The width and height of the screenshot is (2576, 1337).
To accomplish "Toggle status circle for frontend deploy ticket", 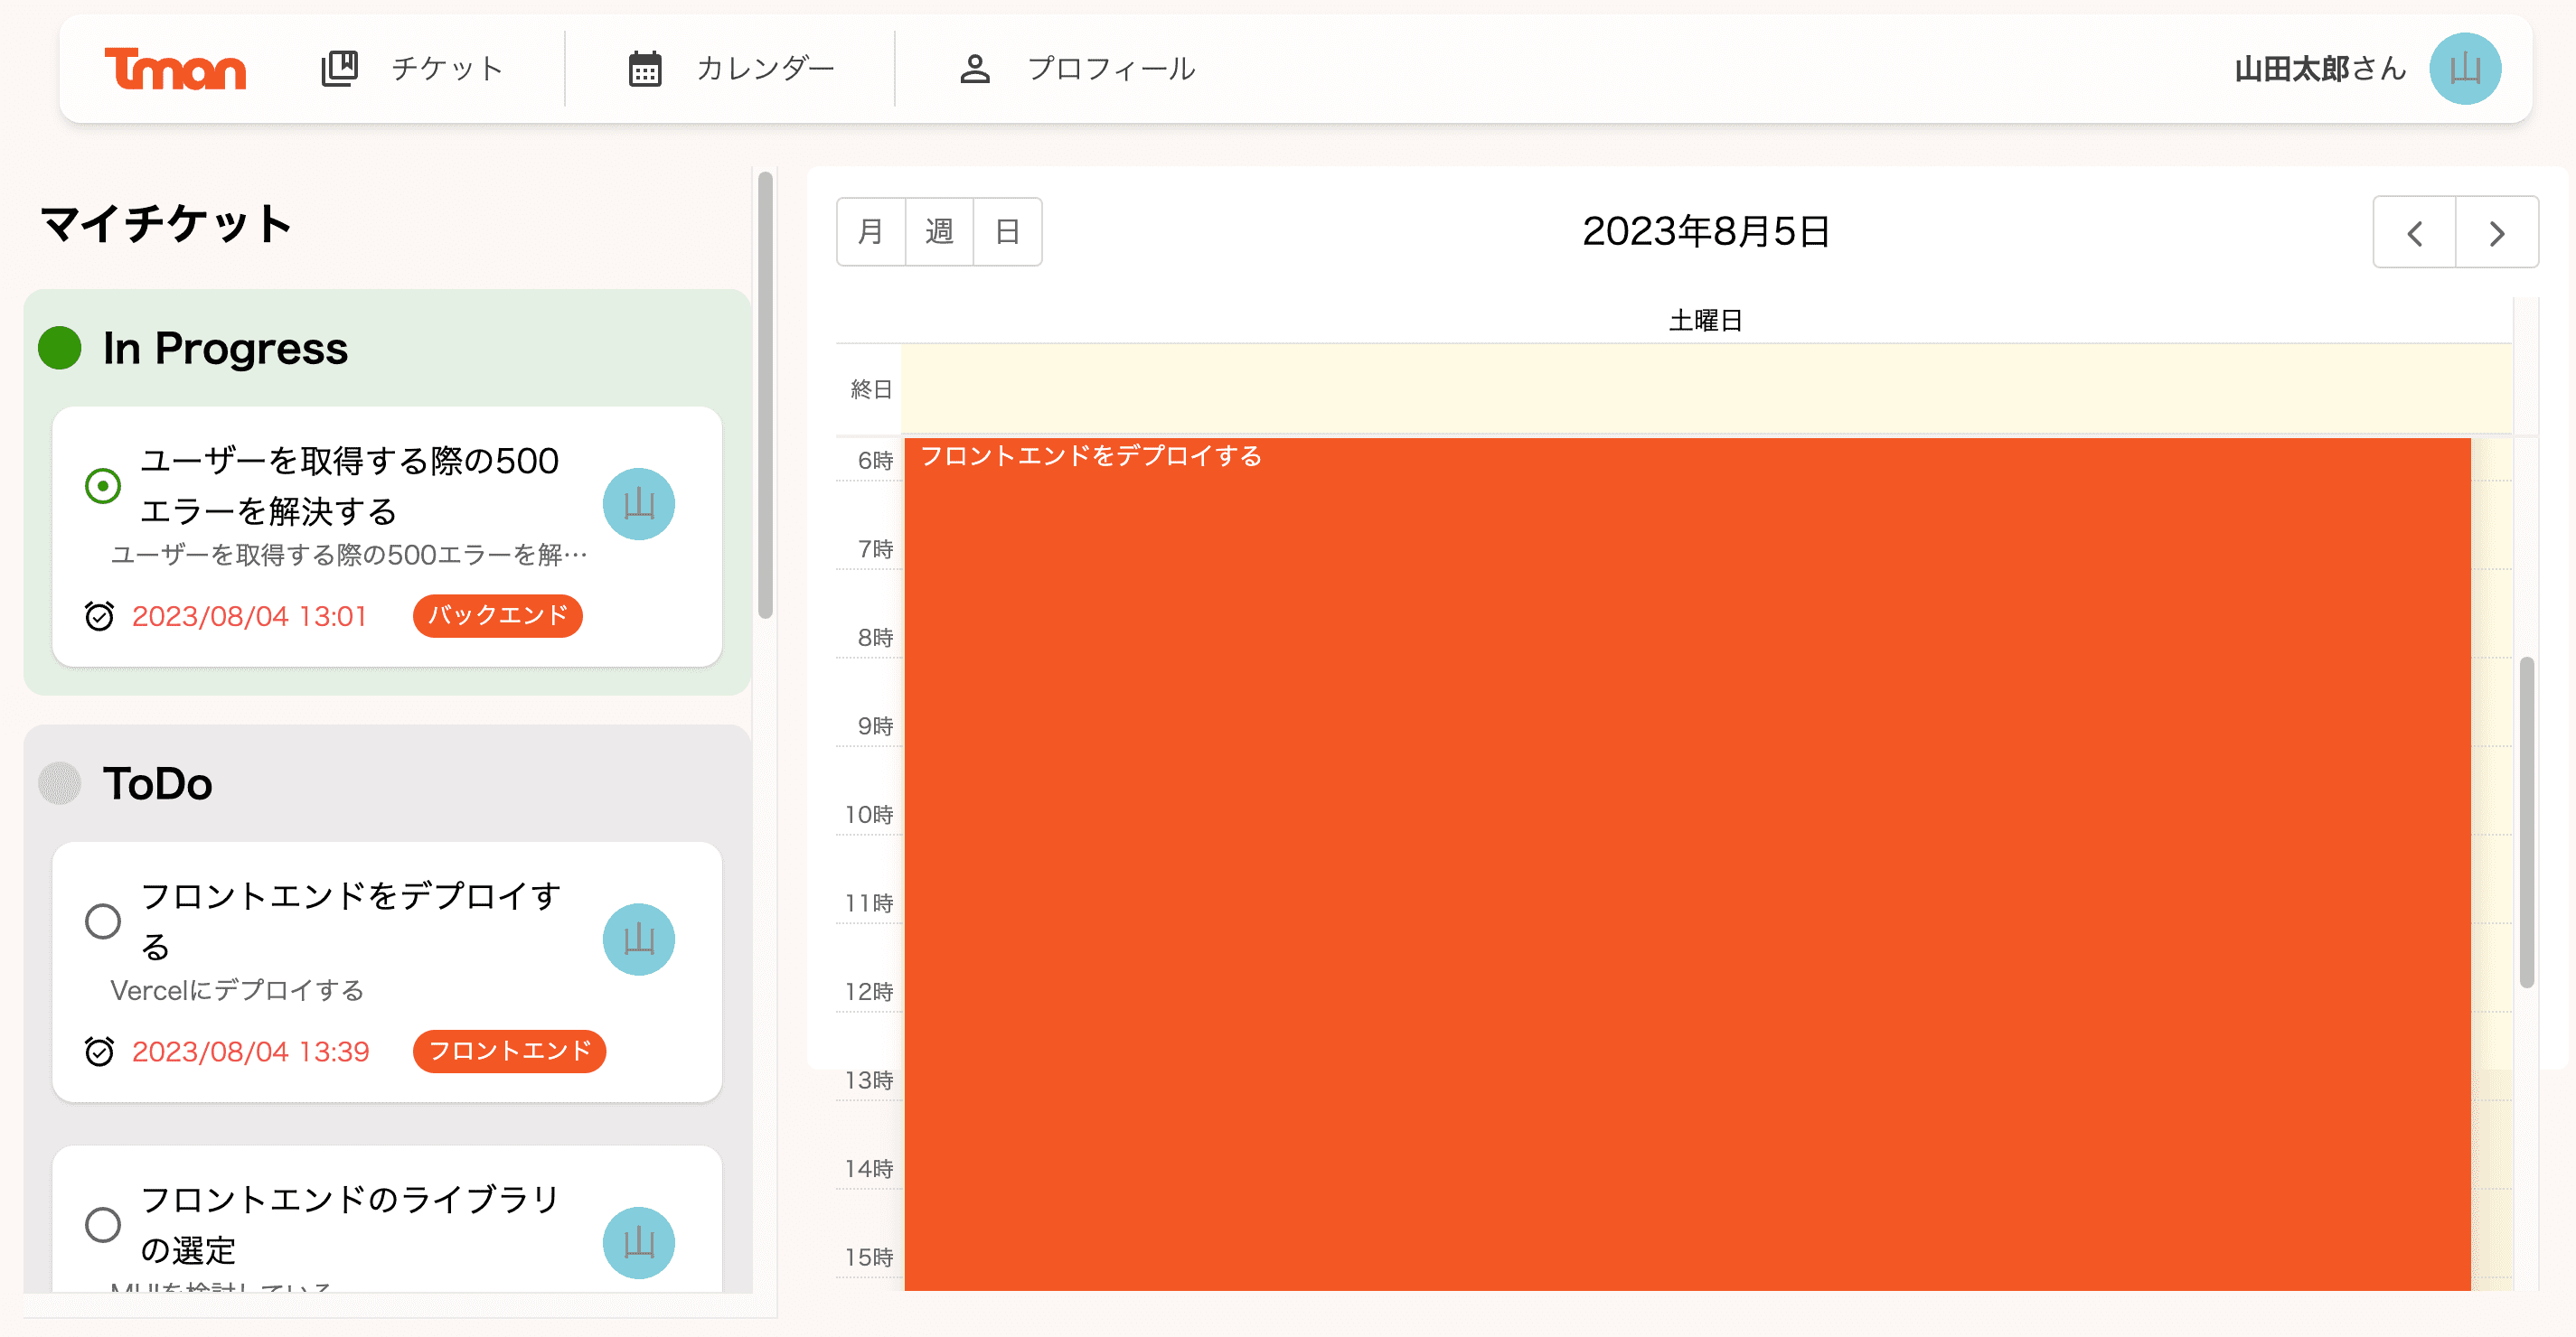I will 103,921.
